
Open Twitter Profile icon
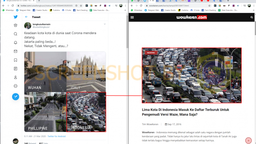coord(15,77)
